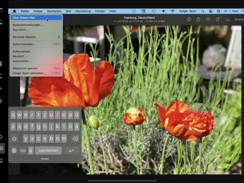
Task: Choose Ausschalten … menu entry
Action: pos(36,61)
